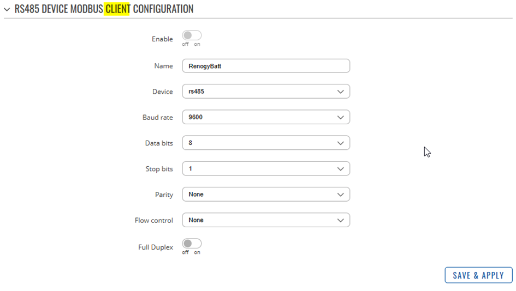Click the section header title text
This screenshot has width=516, height=291.
[104, 9]
